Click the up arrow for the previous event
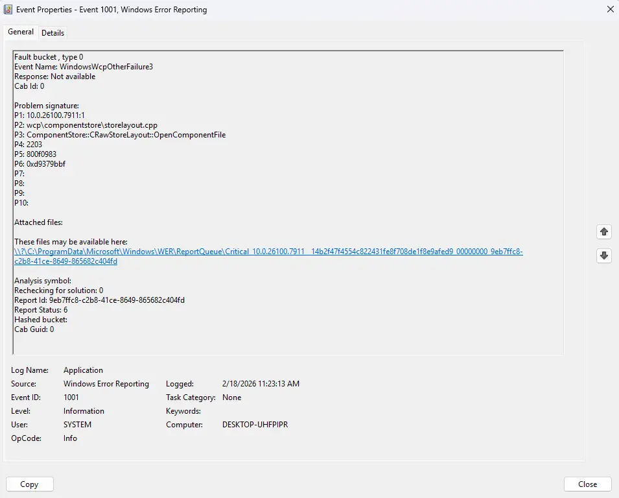Screen dimensions: 619x498 [x=604, y=232]
